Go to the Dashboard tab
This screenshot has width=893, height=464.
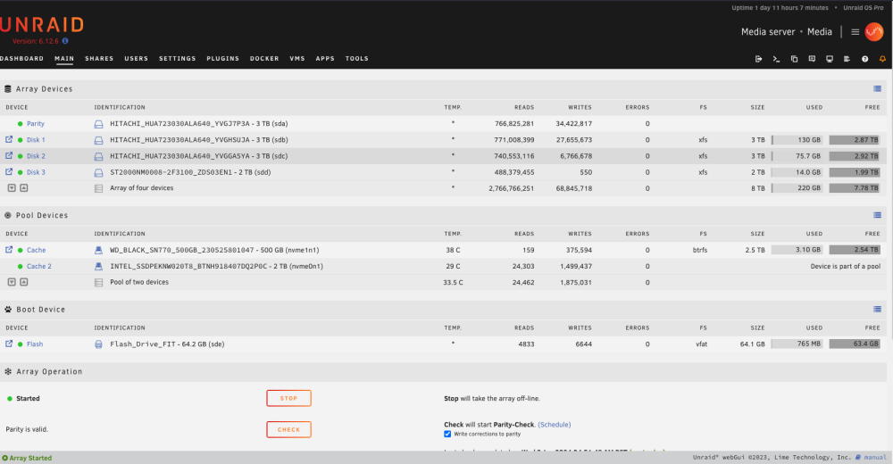click(21, 59)
